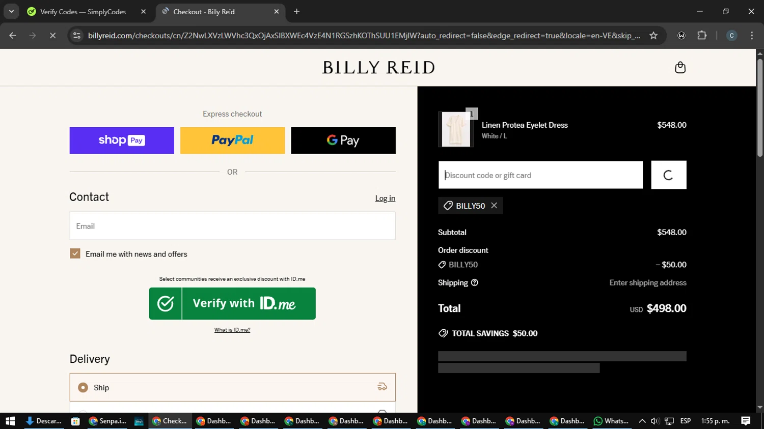
Task: View site information icon in address bar
Action: 77,36
